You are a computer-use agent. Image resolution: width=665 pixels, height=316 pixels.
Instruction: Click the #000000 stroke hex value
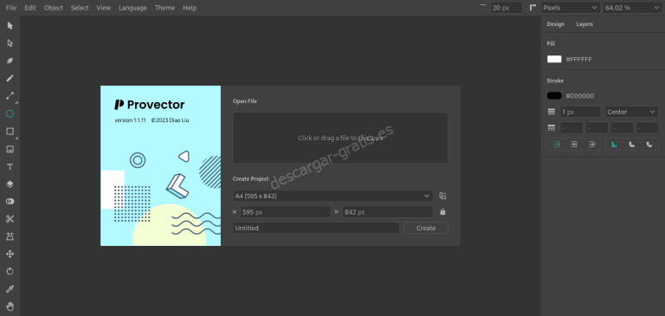point(580,96)
